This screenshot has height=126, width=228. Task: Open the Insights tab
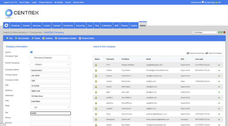click(134, 25)
